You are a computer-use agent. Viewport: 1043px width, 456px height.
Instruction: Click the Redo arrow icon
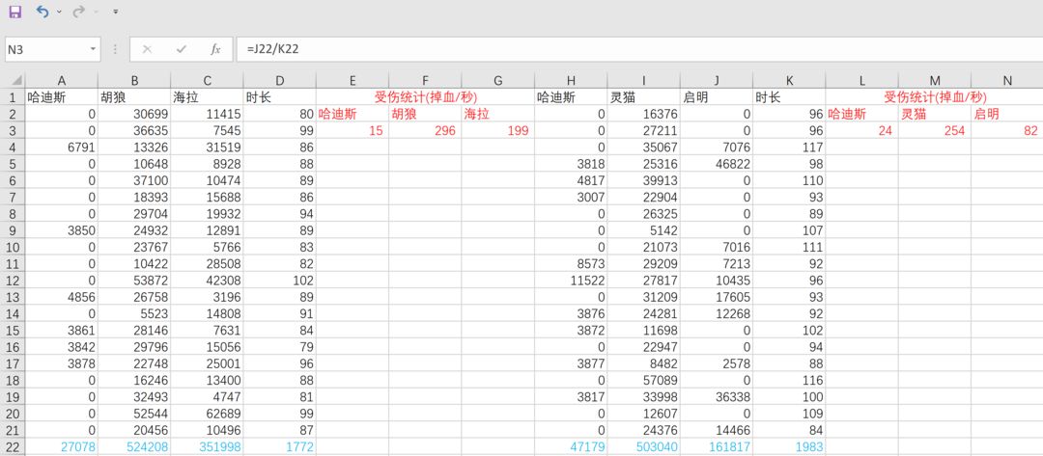tap(78, 12)
